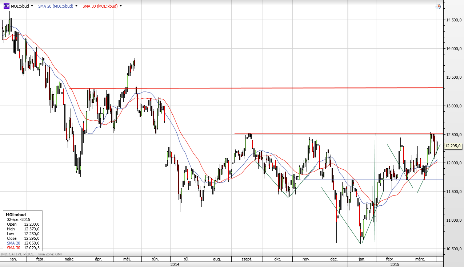This screenshot has width=464, height=267.
Task: Click the okt. month on time axis
Action: (x=277, y=259)
